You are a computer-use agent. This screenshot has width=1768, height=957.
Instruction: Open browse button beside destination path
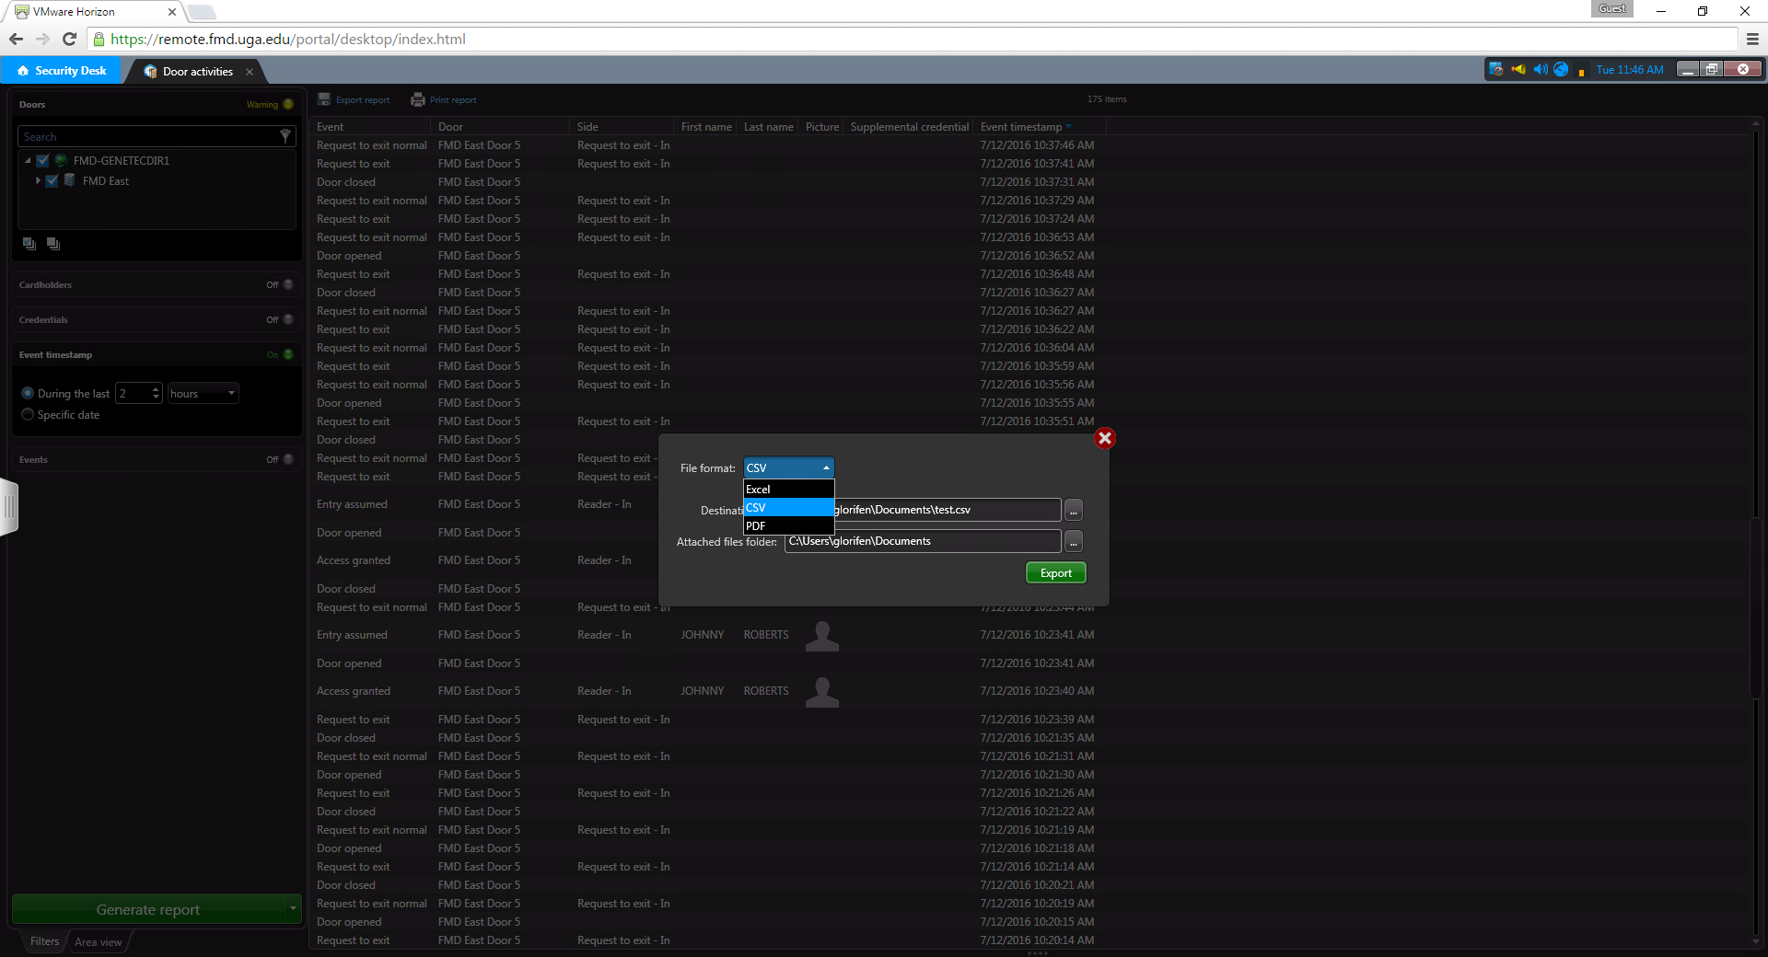click(x=1074, y=511)
